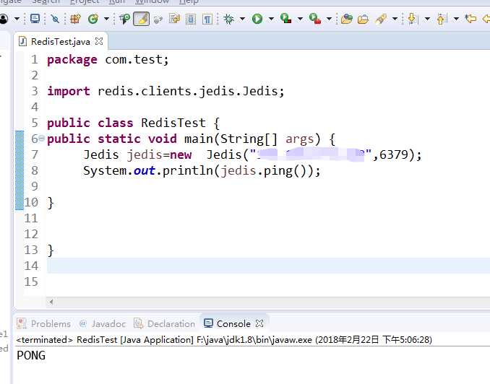Open the Coverage dropdown arrow
Image resolution: width=490 pixels, height=384 pixels.
pos(300,19)
